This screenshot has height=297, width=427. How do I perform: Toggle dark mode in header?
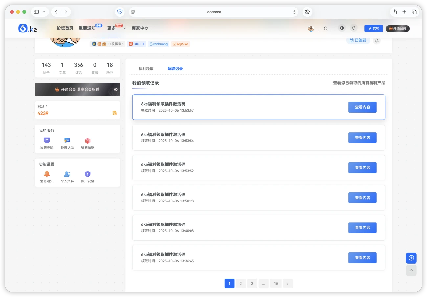pyautogui.click(x=342, y=28)
